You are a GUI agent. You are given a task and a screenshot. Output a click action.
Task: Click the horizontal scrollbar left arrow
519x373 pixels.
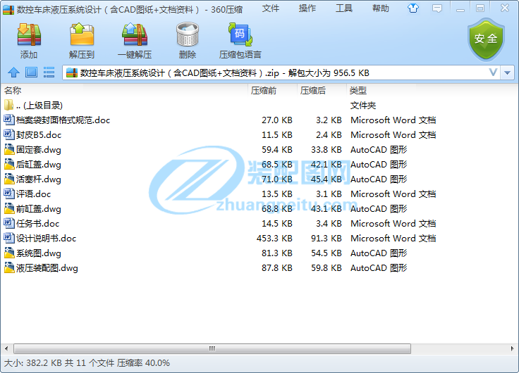tap(6, 348)
